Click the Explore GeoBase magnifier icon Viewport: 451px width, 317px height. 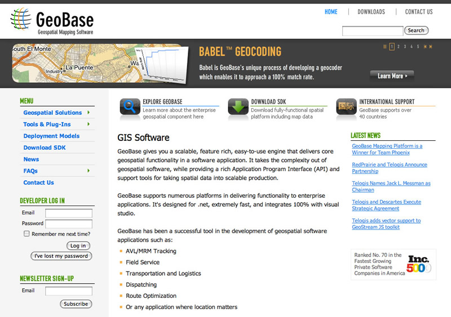click(x=130, y=106)
